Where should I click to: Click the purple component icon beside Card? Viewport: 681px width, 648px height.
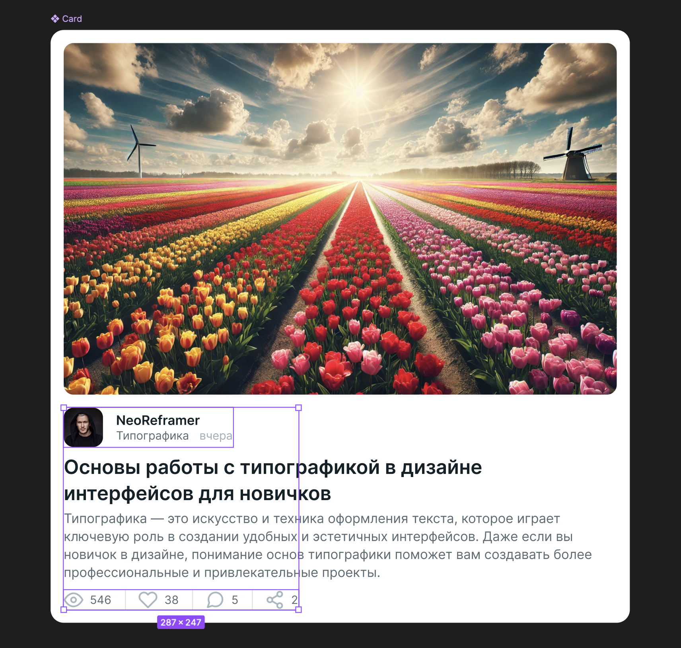(55, 19)
